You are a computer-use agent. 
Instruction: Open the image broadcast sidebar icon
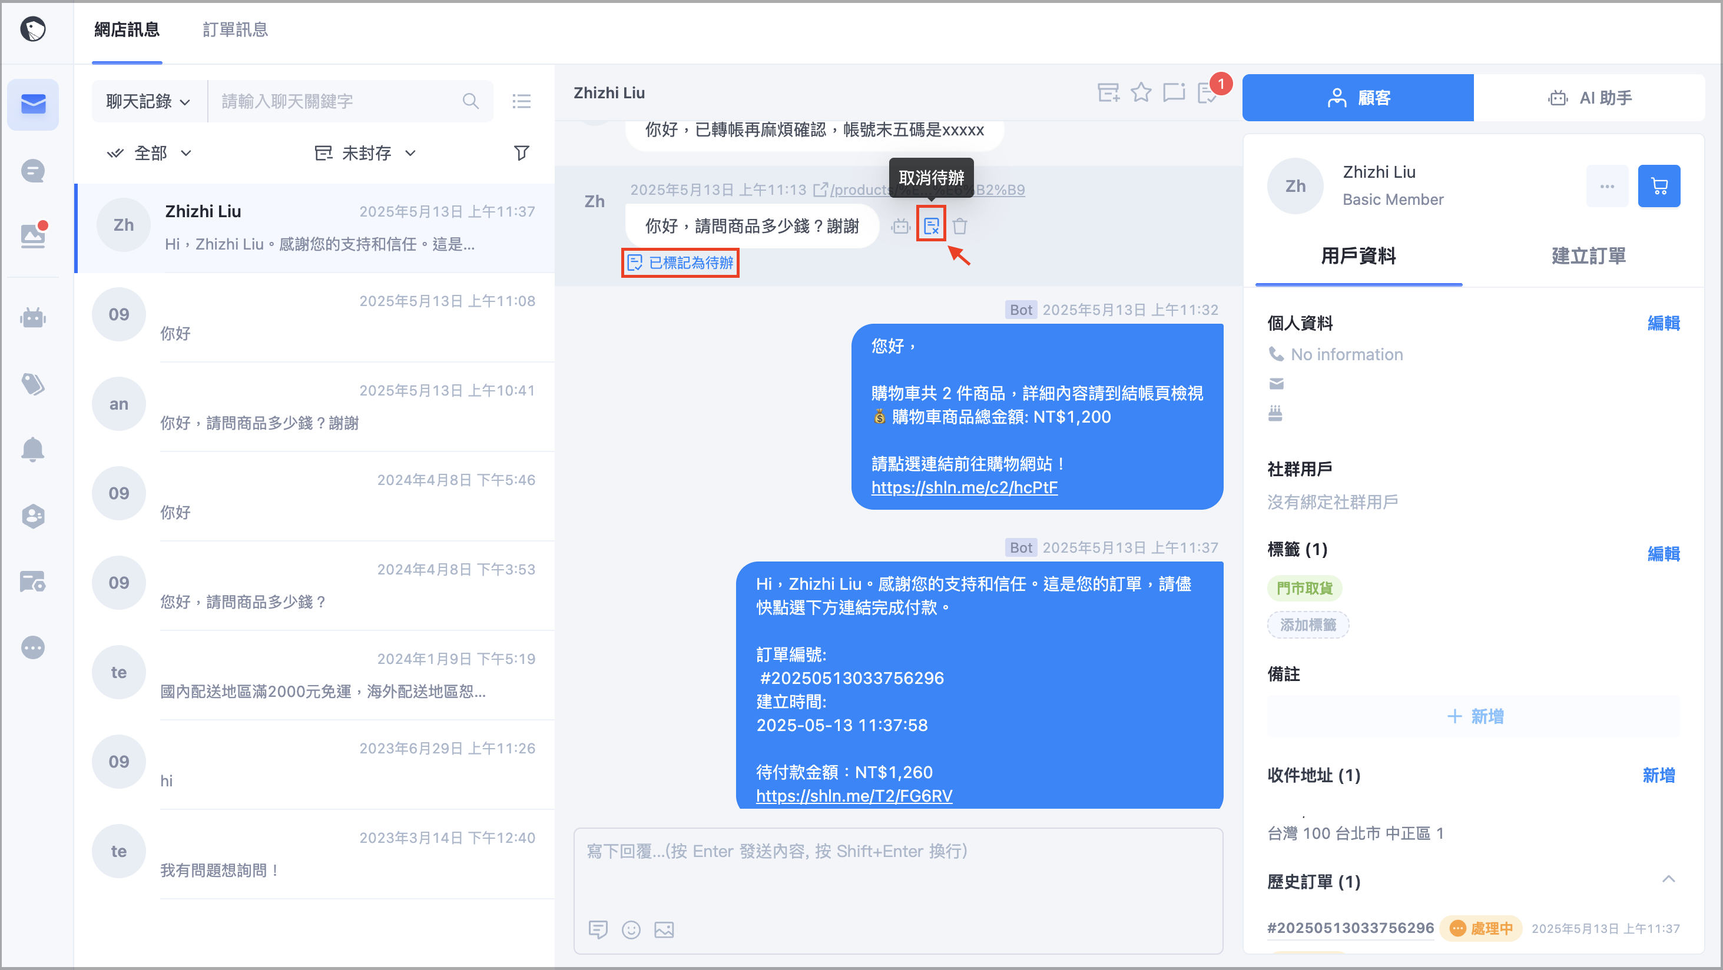(x=33, y=235)
